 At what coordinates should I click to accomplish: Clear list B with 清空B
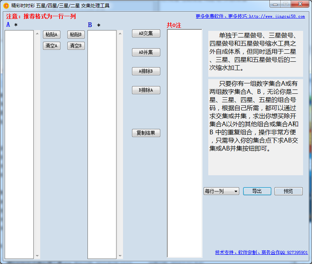[76, 46]
